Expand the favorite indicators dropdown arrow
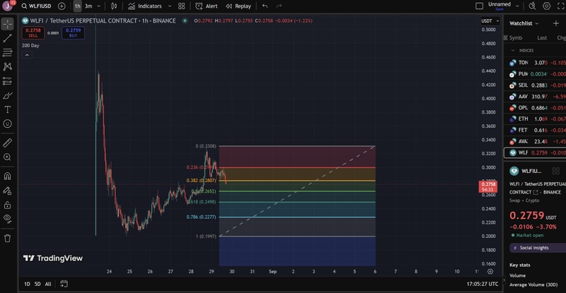 click(x=170, y=6)
